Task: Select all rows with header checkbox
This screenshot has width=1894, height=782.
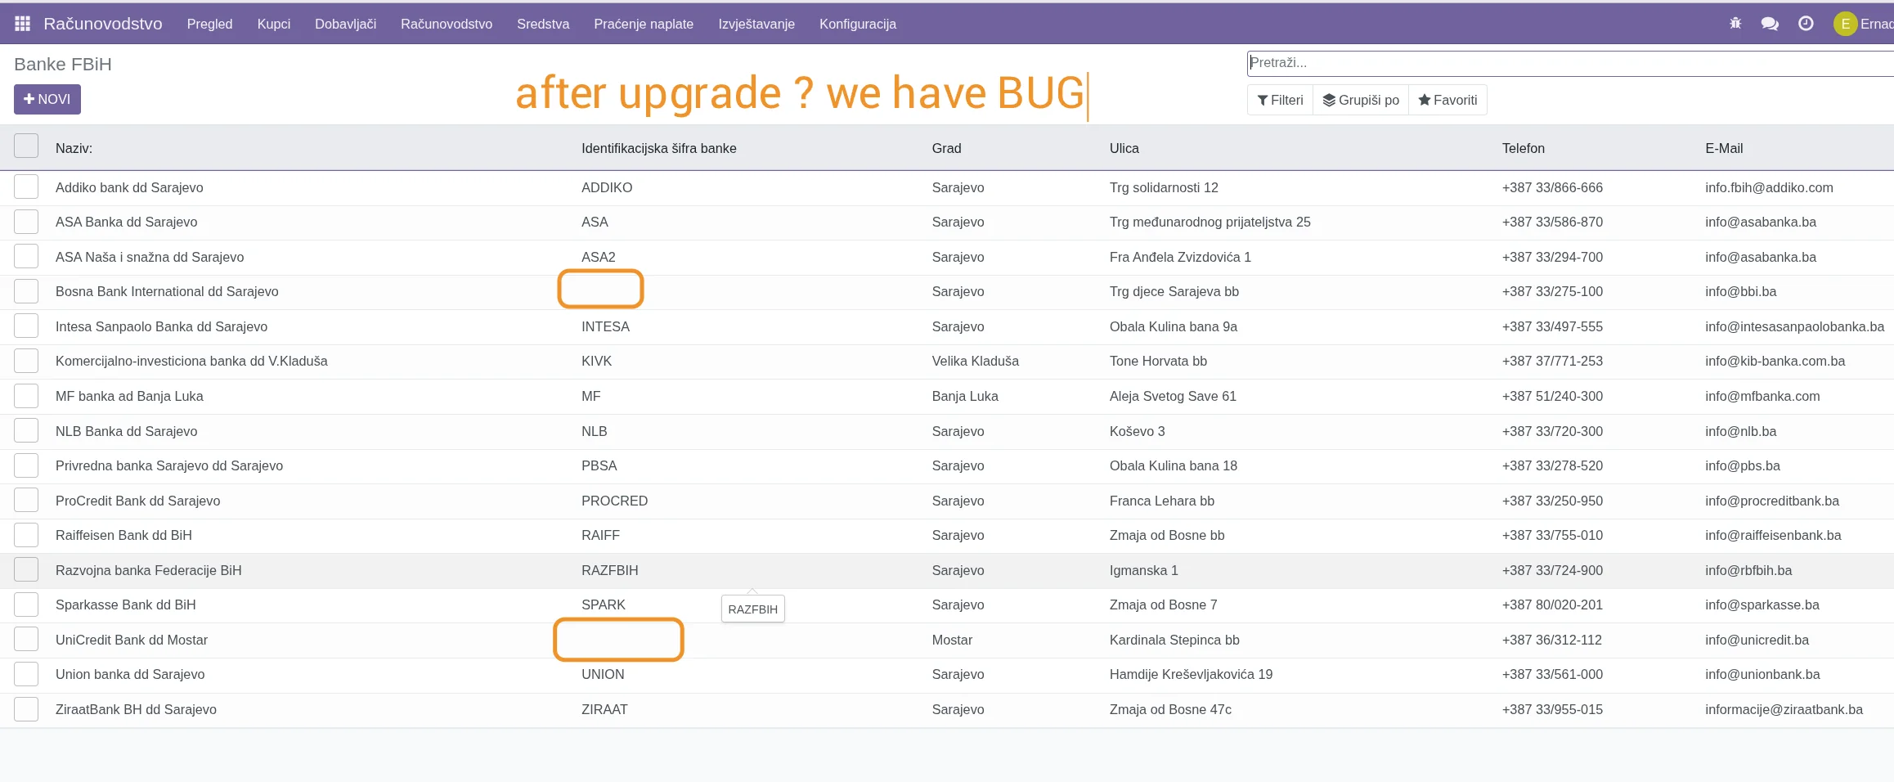Action: [26, 146]
